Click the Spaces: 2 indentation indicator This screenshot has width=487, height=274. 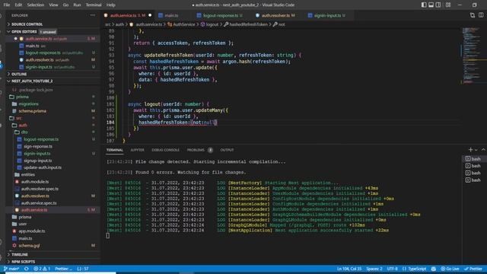pos(374,269)
